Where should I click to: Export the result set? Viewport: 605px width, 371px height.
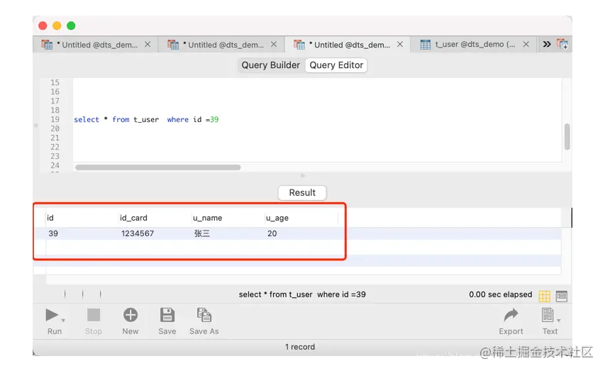click(511, 315)
